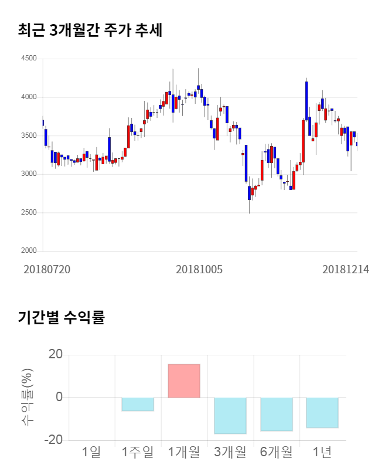This screenshot has width=375, height=475.
Task: Click the 1주일 period axis label
Action: (x=138, y=452)
